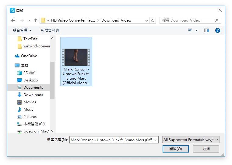Click the video on 'Mac' drive icon
The height and width of the screenshot is (165, 232).
pyautogui.click(x=19, y=131)
